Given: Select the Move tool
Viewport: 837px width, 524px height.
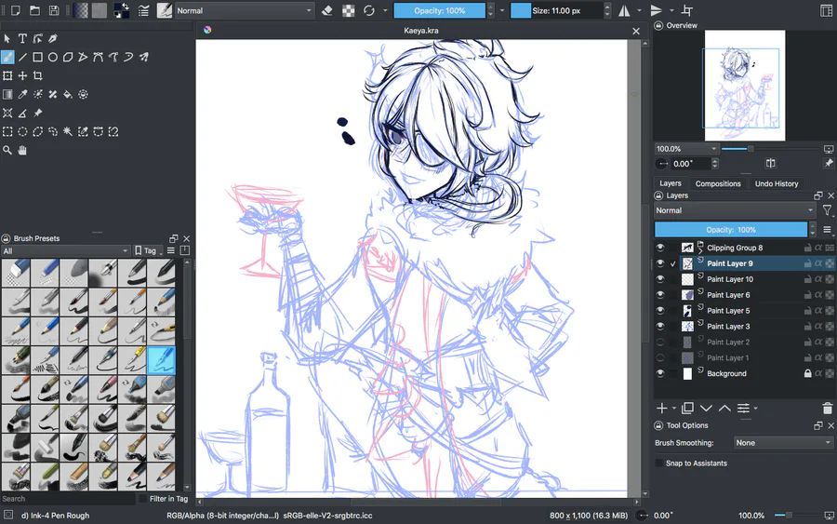Looking at the screenshot, I should point(22,75).
